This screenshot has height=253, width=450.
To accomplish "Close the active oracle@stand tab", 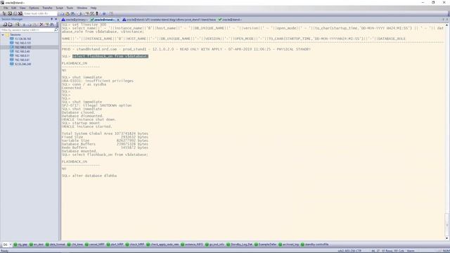I will (x=118, y=20).
